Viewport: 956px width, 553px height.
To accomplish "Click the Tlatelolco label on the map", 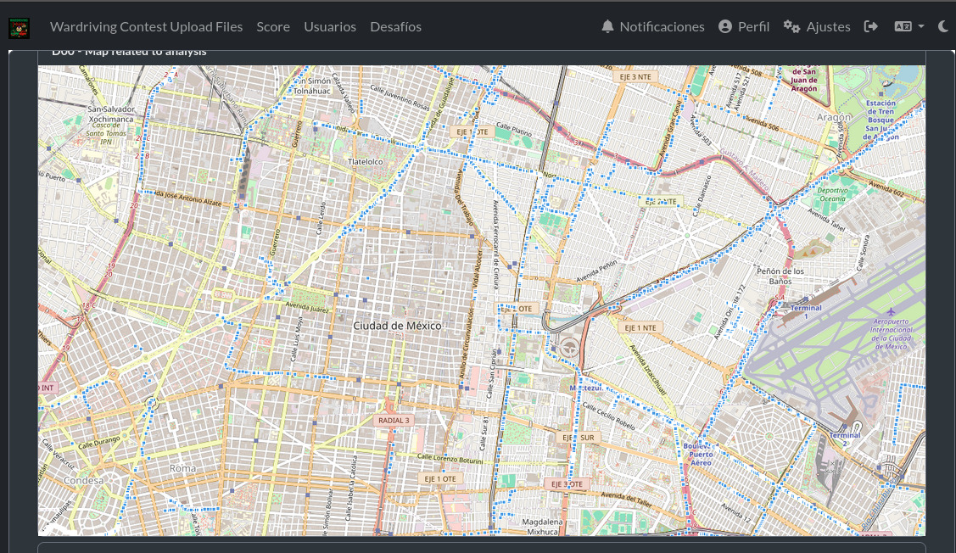I will pos(366,161).
